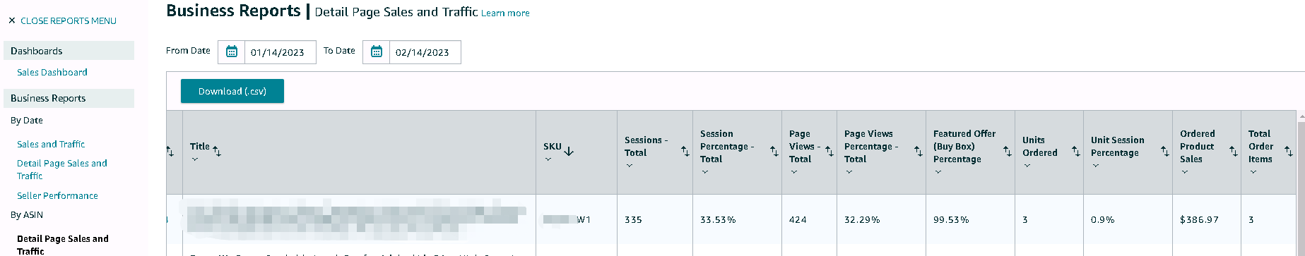Viewport: 1305px width, 256px height.
Task: Expand the chevron under Page Views - Total
Action: pos(794,172)
